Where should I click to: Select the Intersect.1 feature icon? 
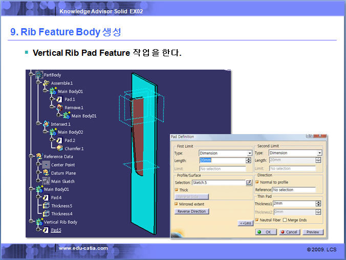[46, 124]
